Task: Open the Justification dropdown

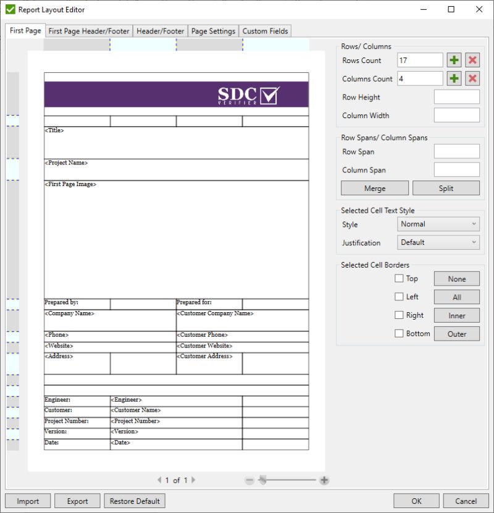Action: (438, 242)
